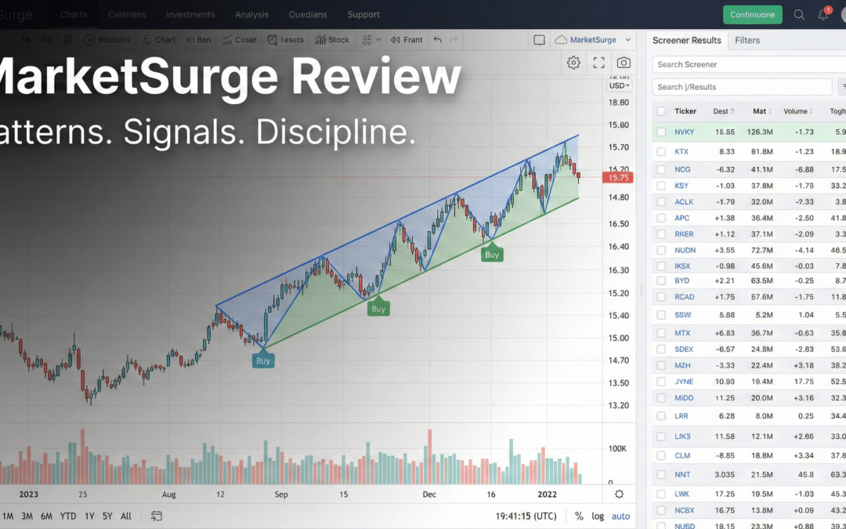This screenshot has height=529, width=846.
Task: Open the Chart indicator tool
Action: click(x=158, y=40)
